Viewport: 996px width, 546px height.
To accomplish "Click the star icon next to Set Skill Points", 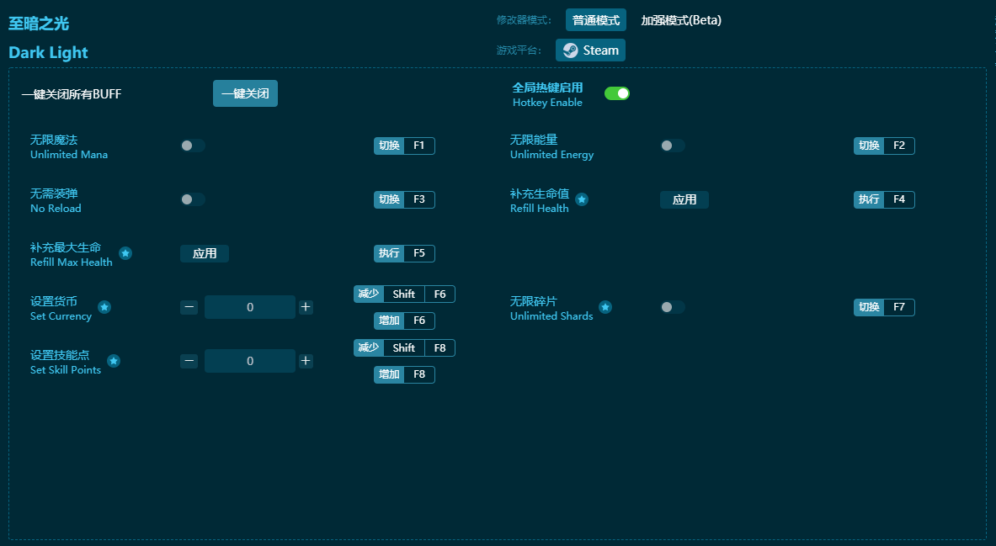I will (x=114, y=361).
